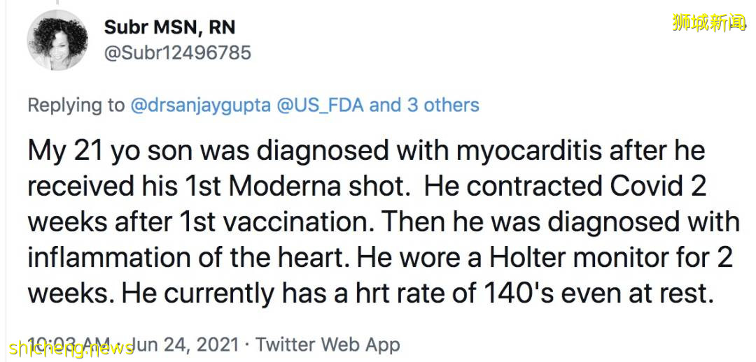Expand the "and 3 others" recipients link
The height and width of the screenshot is (362, 756).
424,106
